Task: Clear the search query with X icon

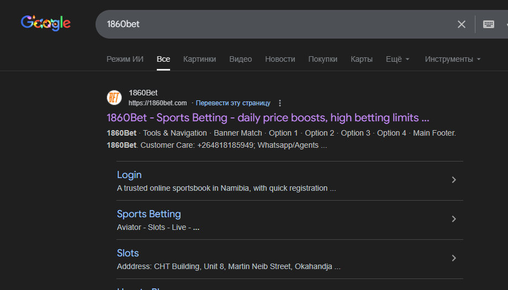Action: click(462, 24)
